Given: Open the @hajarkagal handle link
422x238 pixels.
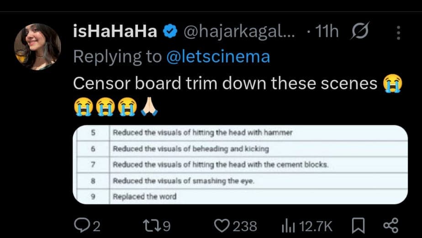Looking at the screenshot, I should coord(239,32).
